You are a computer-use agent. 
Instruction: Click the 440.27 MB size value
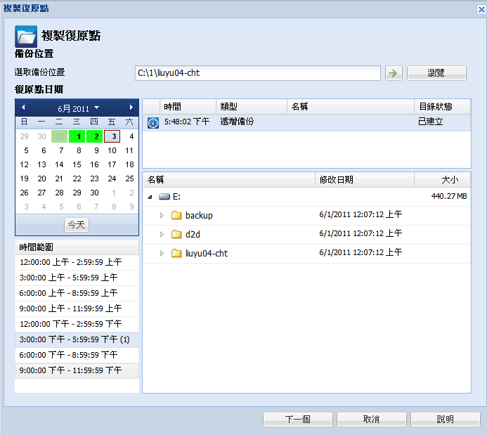click(x=449, y=196)
